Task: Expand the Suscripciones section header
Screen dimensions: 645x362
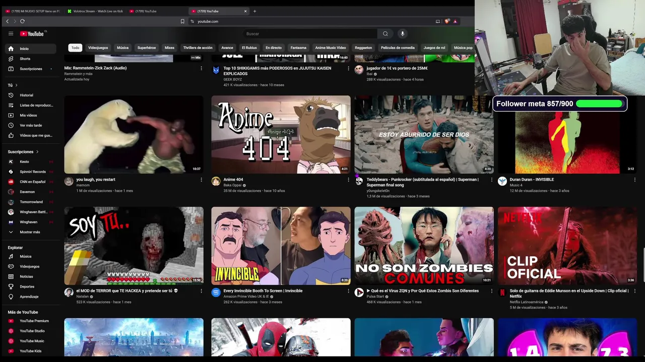Action: click(23, 152)
